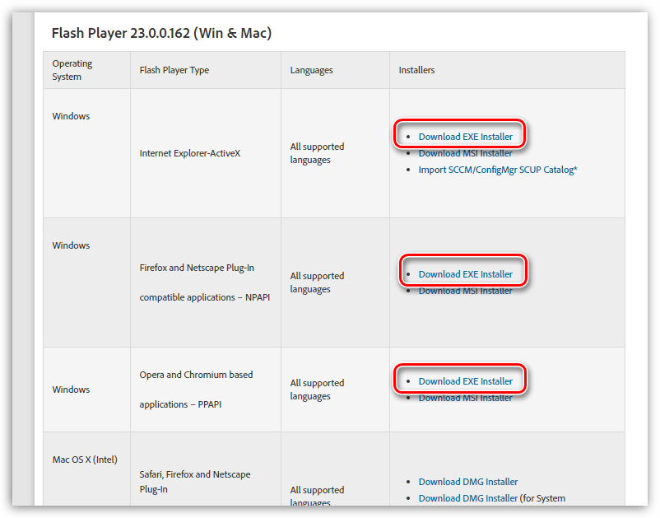The height and width of the screenshot is (518, 660).
Task: Download MSI Installer for Opera Chromium PPAPI
Action: pyautogui.click(x=465, y=398)
